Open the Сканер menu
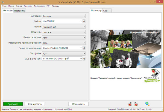The height and width of the screenshot is (112, 164). [19, 6]
